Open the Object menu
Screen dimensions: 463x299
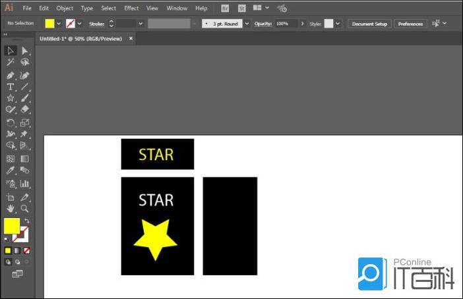pos(65,8)
